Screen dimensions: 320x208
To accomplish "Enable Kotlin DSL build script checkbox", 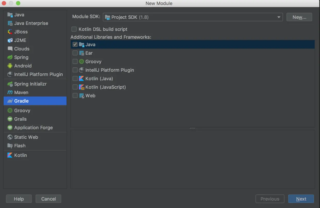I will click(x=74, y=29).
